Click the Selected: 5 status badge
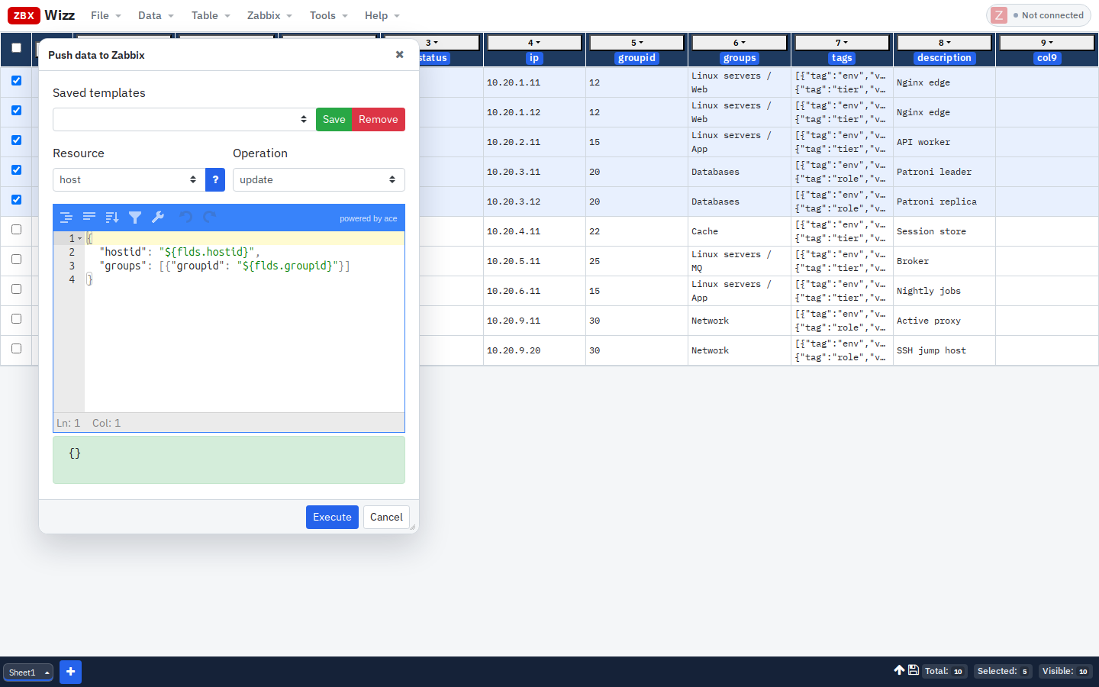Screen dimensions: 1099x687 point(1003,671)
